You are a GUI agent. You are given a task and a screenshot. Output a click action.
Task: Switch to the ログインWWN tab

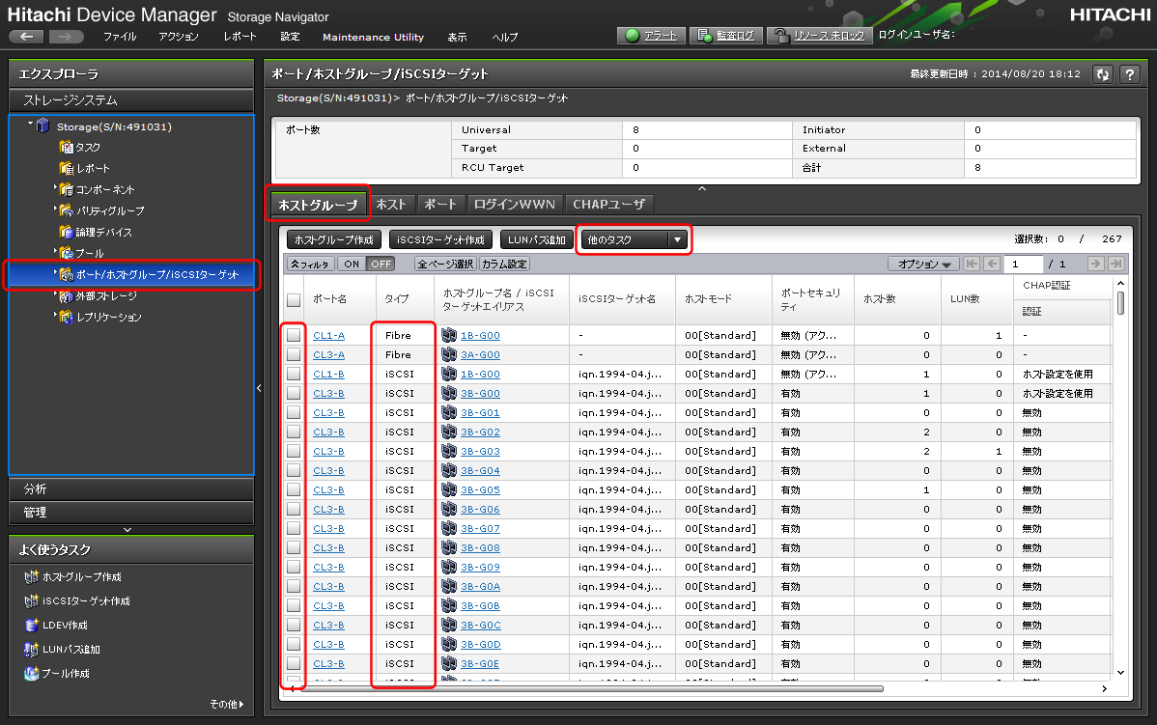pos(515,205)
